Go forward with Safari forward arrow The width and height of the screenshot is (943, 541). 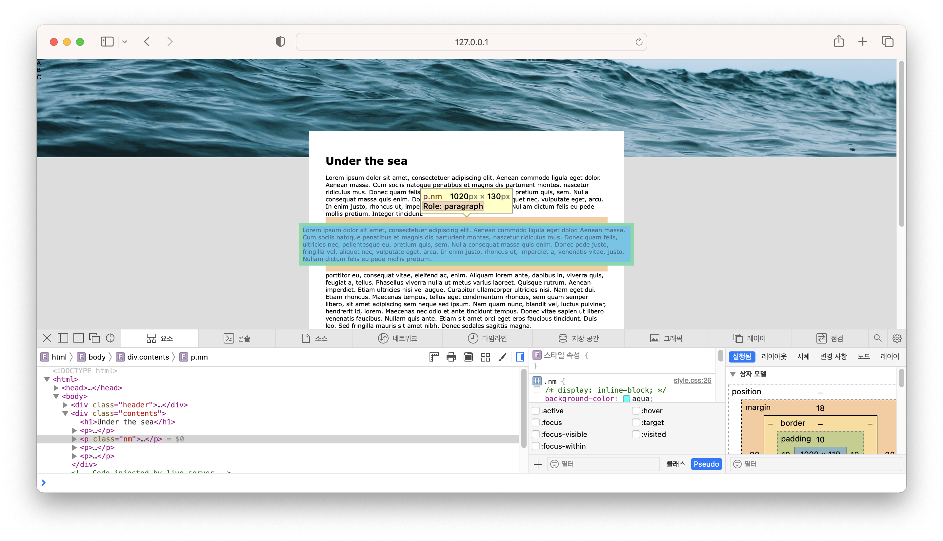[170, 42]
